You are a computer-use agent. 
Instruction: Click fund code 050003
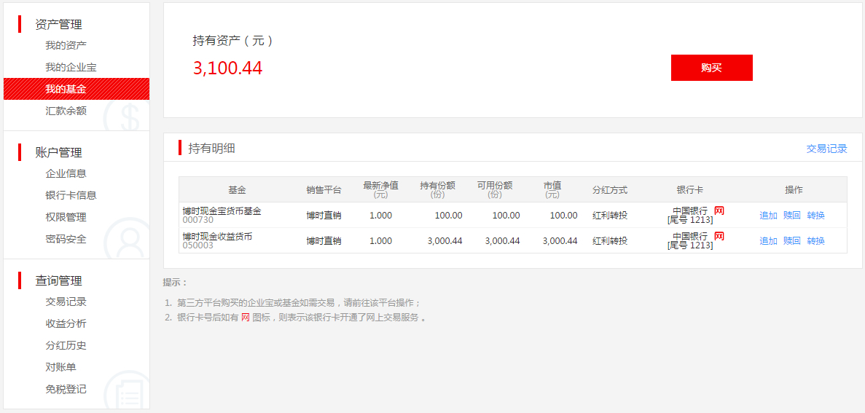click(197, 245)
